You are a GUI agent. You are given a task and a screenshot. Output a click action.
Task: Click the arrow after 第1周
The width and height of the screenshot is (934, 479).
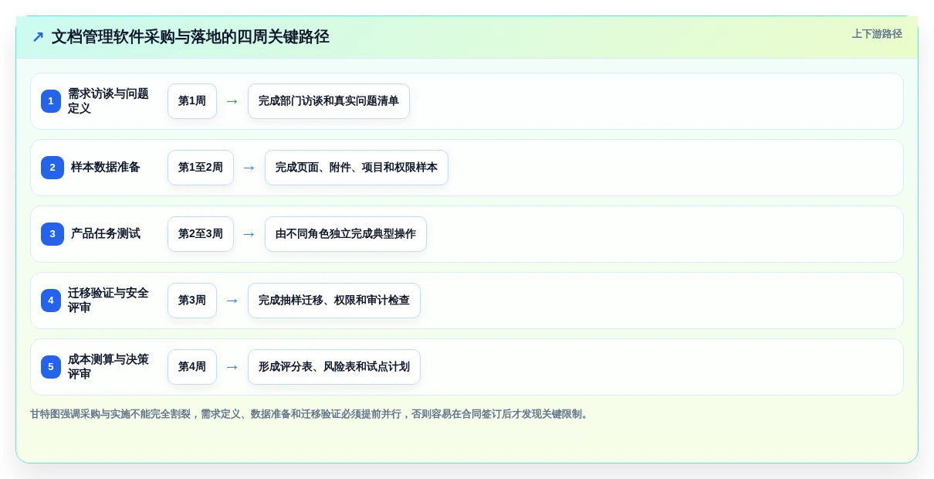[232, 101]
